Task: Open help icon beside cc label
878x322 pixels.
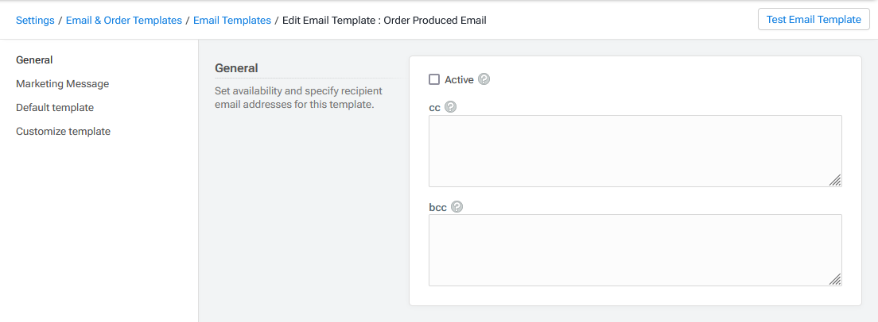Action: (450, 106)
